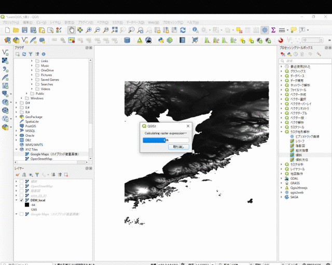332x265 pixels.
Task: Select PostGIS entry in Browser panel
Action: (x=31, y=126)
